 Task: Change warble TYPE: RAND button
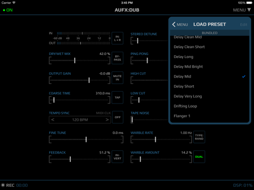tap(199, 137)
